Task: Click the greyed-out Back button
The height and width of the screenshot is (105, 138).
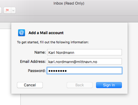Action: tap(80, 85)
